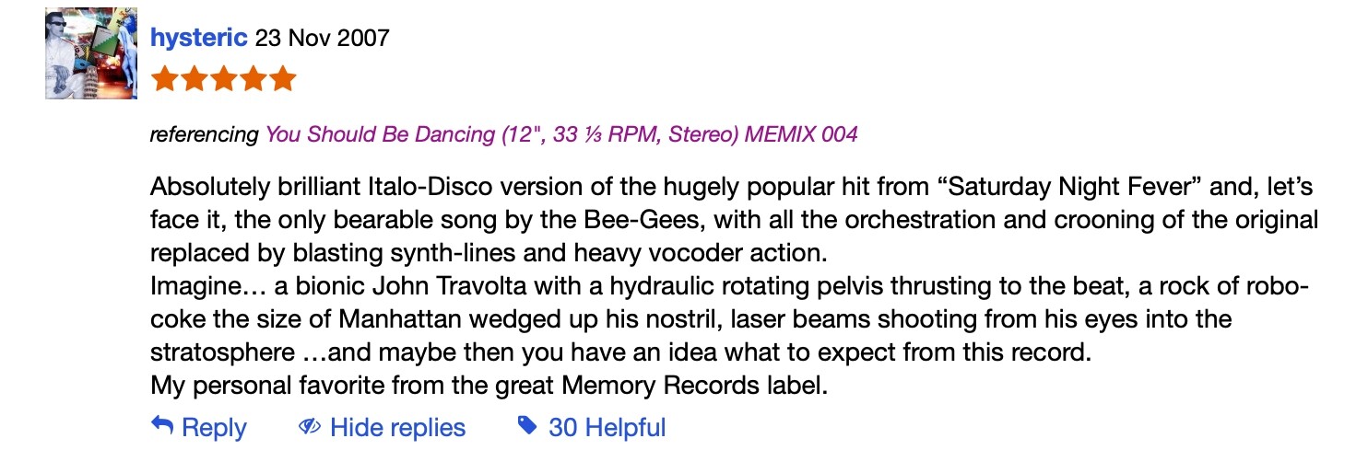The image size is (1368, 473).
Task: Open hysteric's avatar thumbnail
Action: (x=91, y=57)
